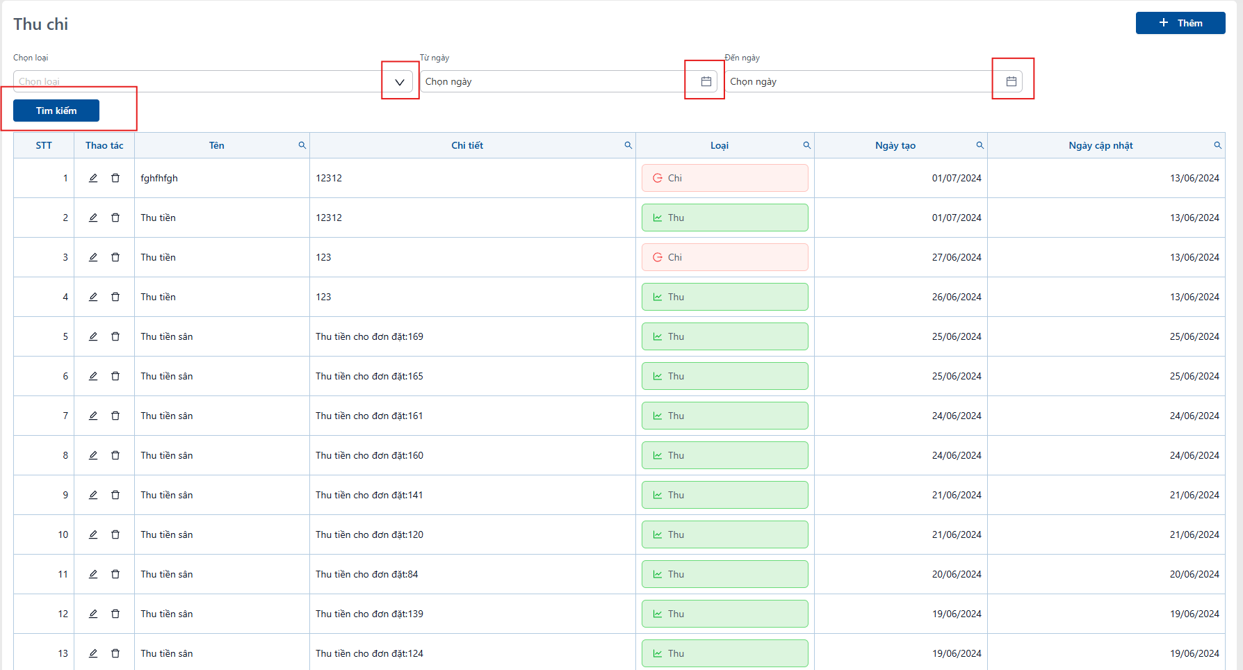Search icon in Chi tiết column header
The image size is (1243, 670).
[x=628, y=145]
